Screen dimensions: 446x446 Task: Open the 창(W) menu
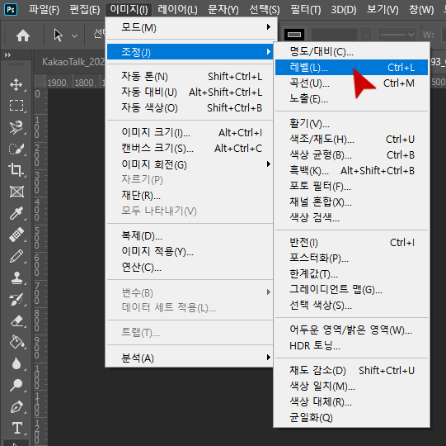(x=421, y=10)
